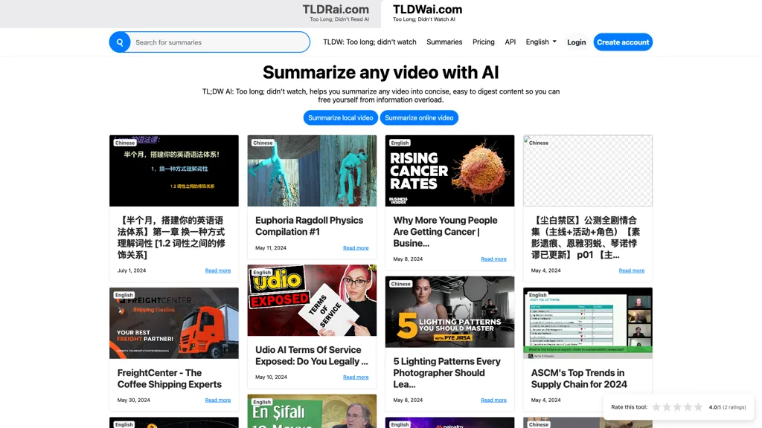Go to Summaries section
This screenshot has height=428, width=762.
pyautogui.click(x=444, y=42)
